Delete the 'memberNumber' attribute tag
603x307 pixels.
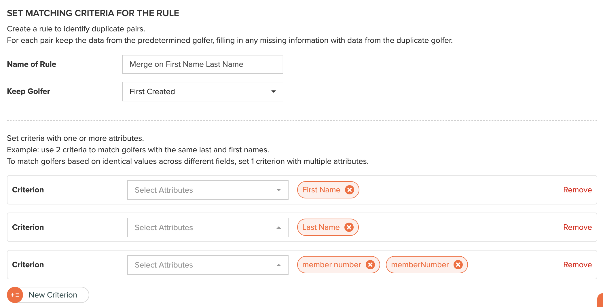(458, 265)
